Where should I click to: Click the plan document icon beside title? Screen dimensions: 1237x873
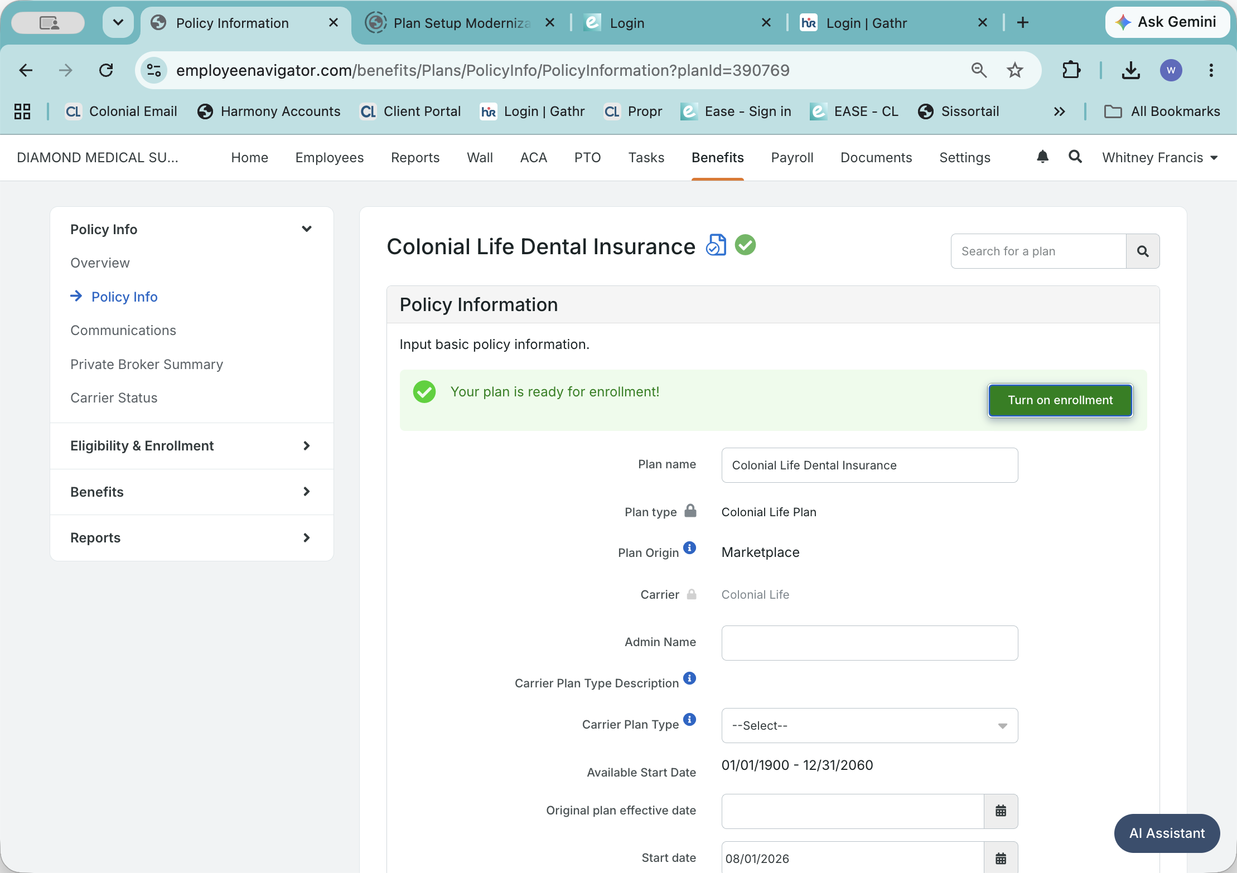[x=716, y=245]
